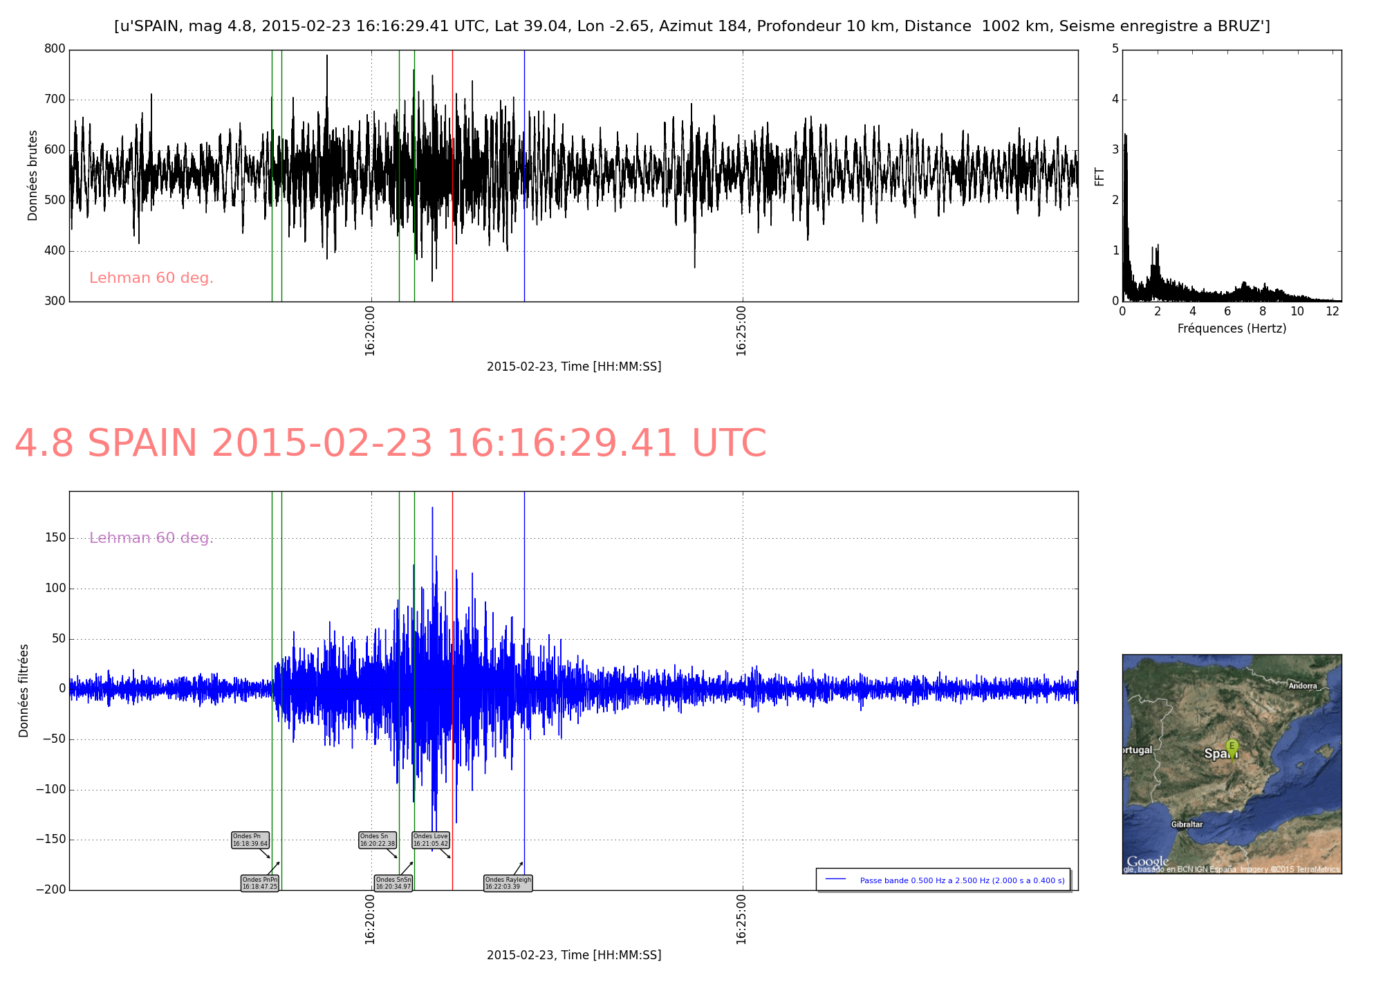Click the Gibraltar label on map

pyautogui.click(x=1187, y=824)
